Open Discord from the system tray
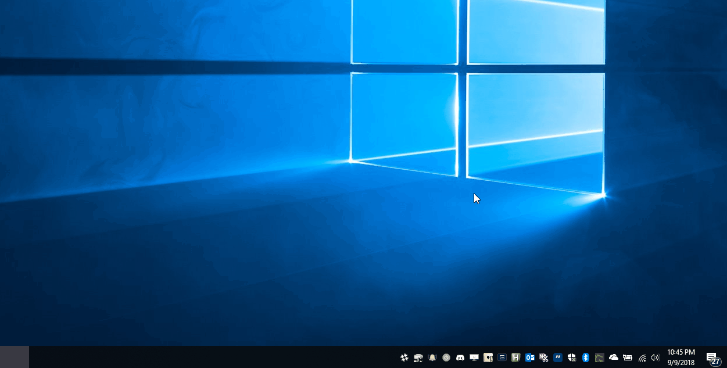This screenshot has width=727, height=368. pyautogui.click(x=460, y=358)
